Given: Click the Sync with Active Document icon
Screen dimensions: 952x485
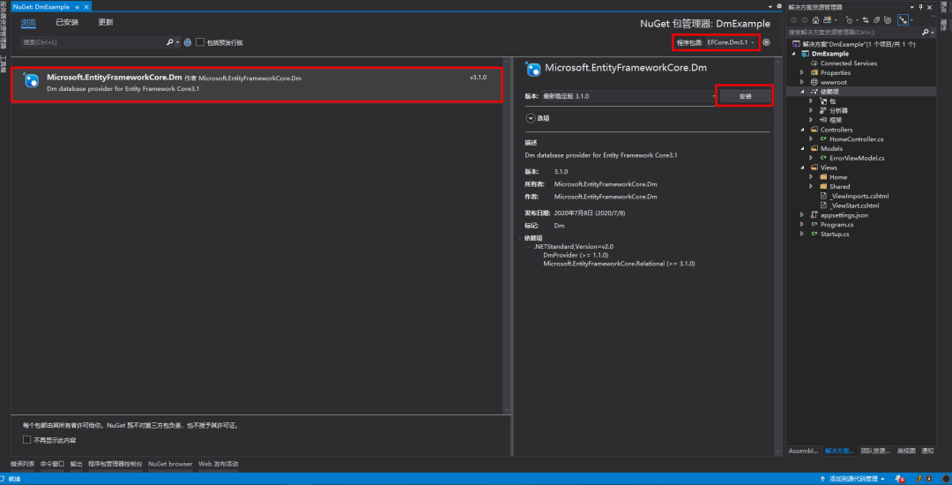Looking at the screenshot, I should coord(866,20).
